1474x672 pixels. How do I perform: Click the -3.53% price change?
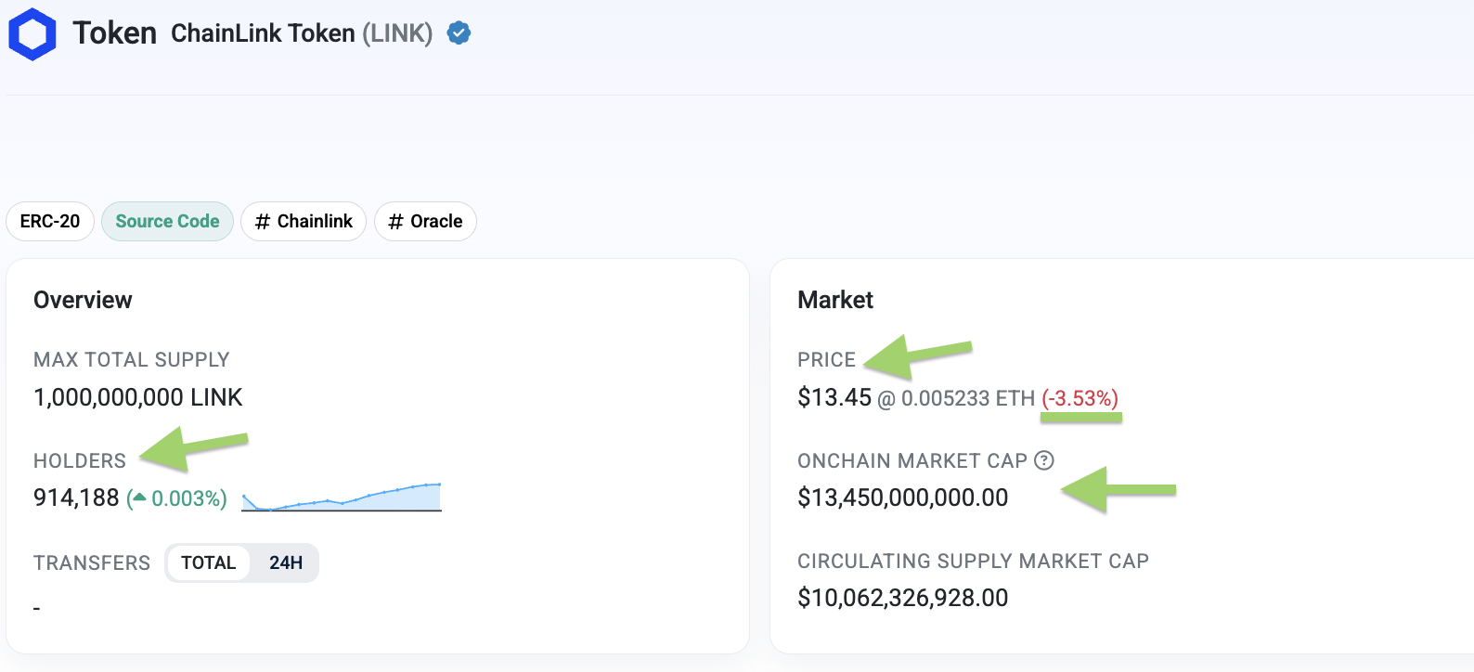click(1080, 398)
